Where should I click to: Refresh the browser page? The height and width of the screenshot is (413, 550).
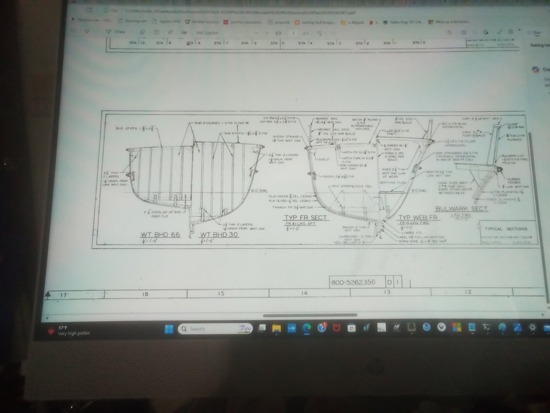[90, 10]
